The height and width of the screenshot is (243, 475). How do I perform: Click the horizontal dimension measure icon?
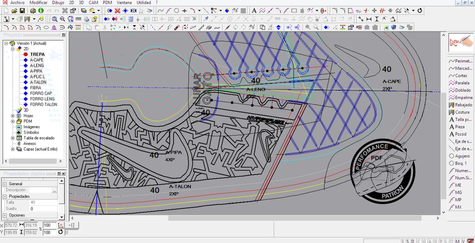pyautogui.click(x=369, y=19)
